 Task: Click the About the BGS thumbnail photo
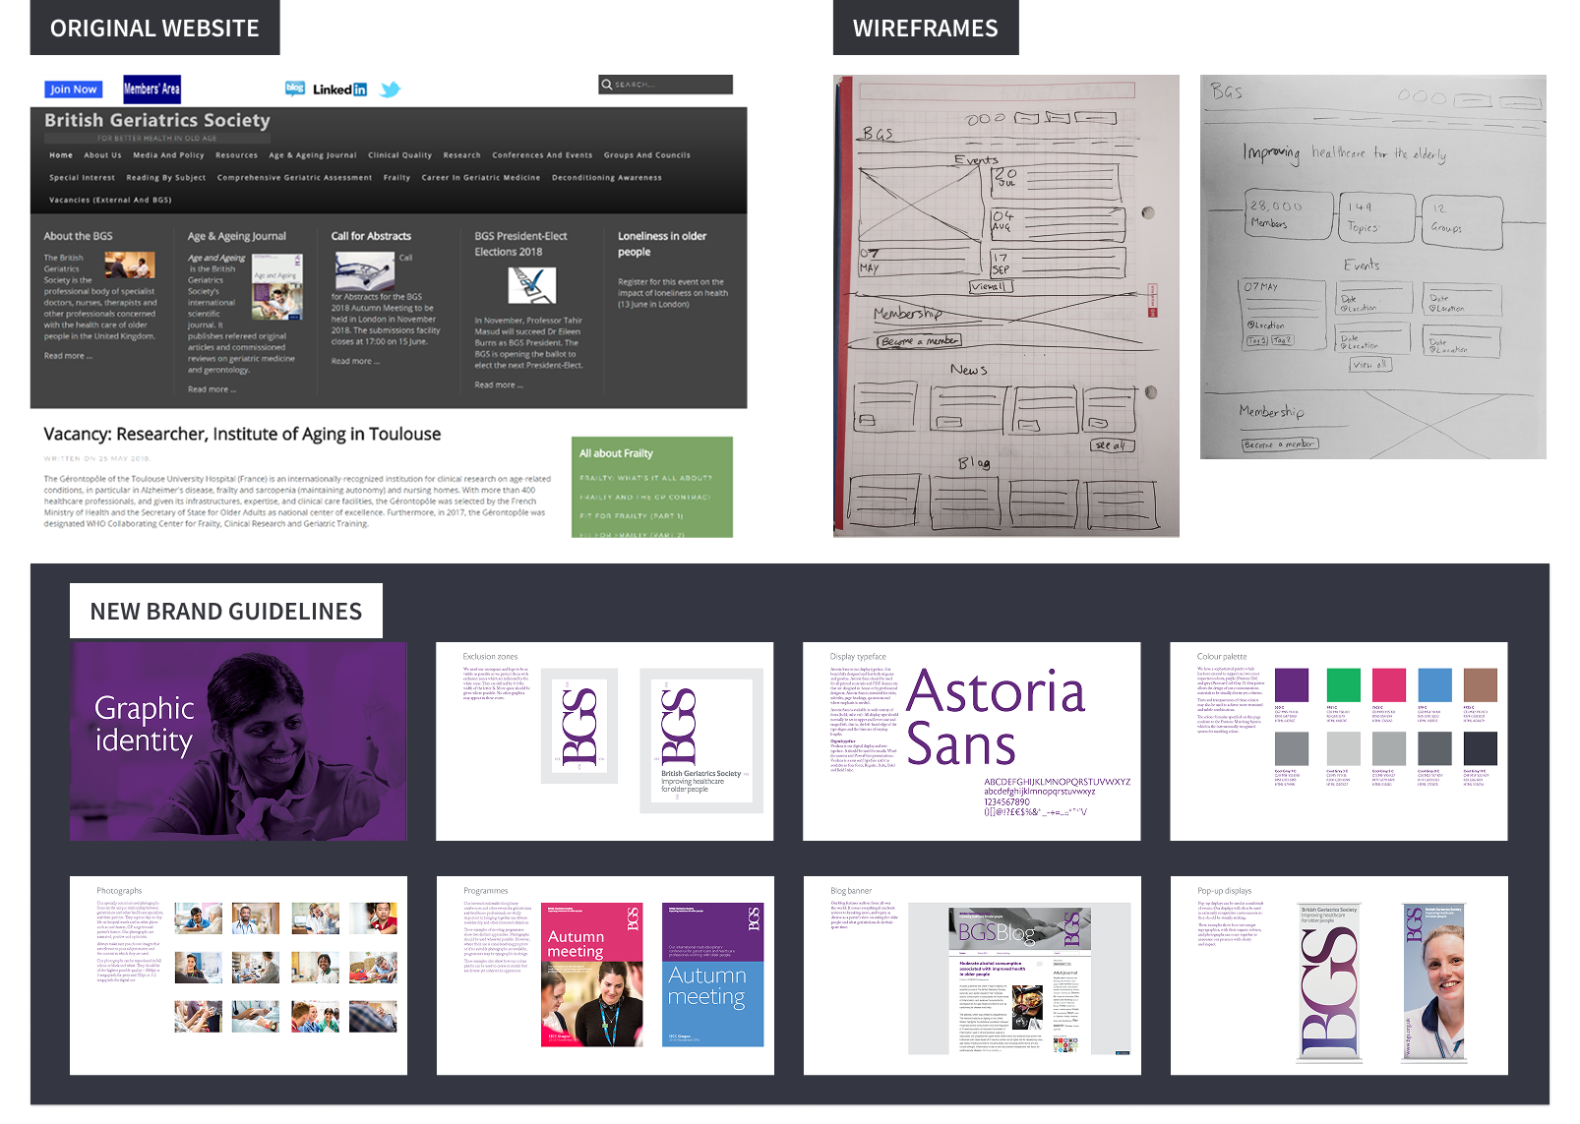click(x=130, y=265)
